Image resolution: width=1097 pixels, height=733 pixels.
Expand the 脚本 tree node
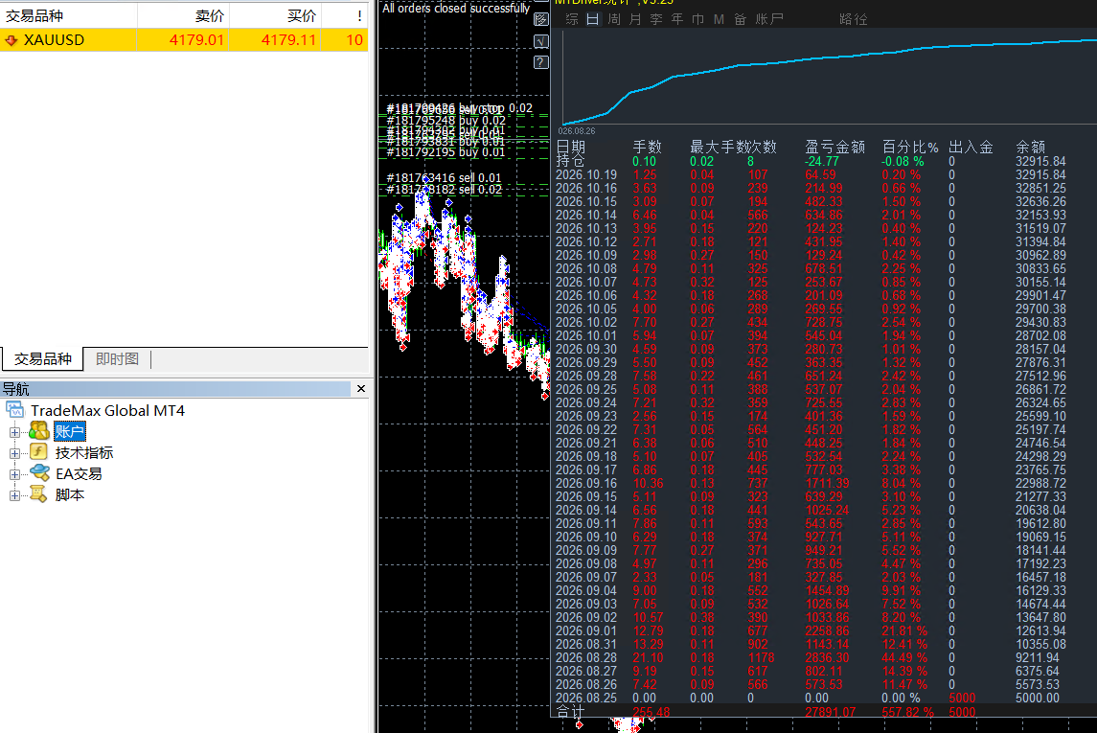[14, 495]
